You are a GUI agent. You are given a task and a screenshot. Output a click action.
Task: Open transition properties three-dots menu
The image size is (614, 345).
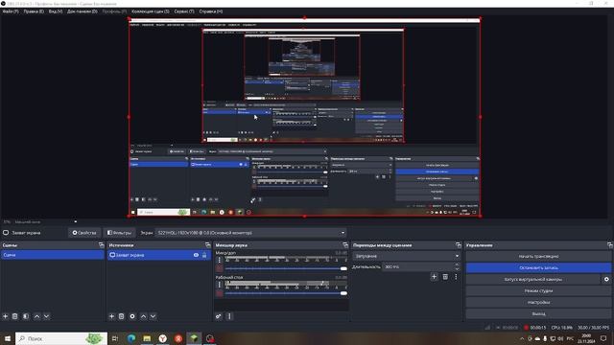coord(456,277)
